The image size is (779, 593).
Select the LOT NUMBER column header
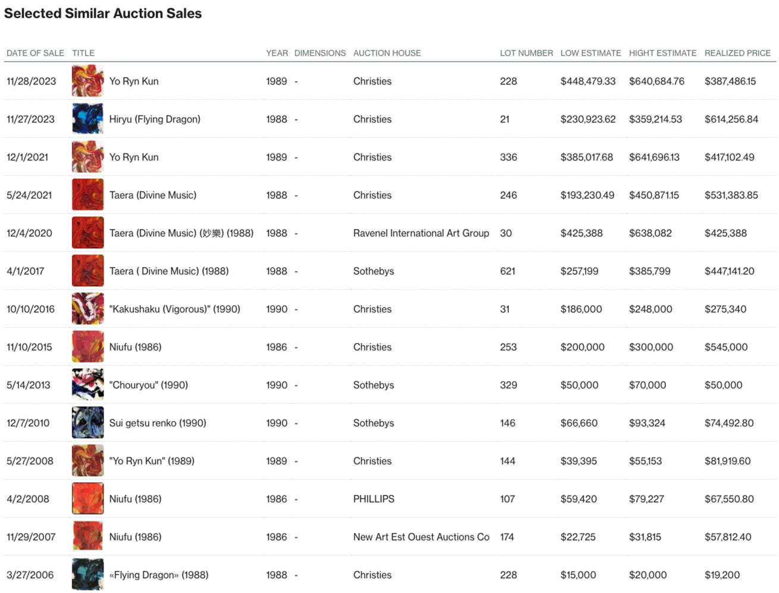(526, 53)
